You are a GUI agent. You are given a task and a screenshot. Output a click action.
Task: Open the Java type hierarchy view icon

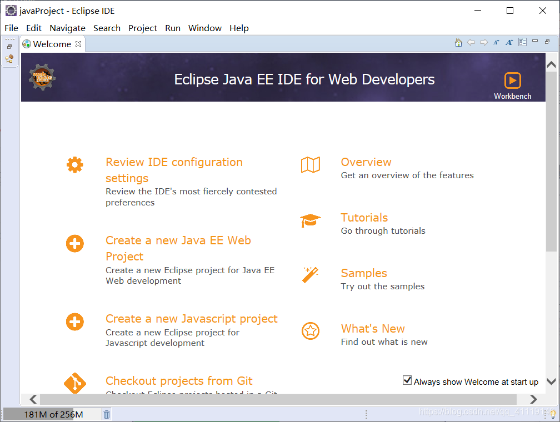9,58
